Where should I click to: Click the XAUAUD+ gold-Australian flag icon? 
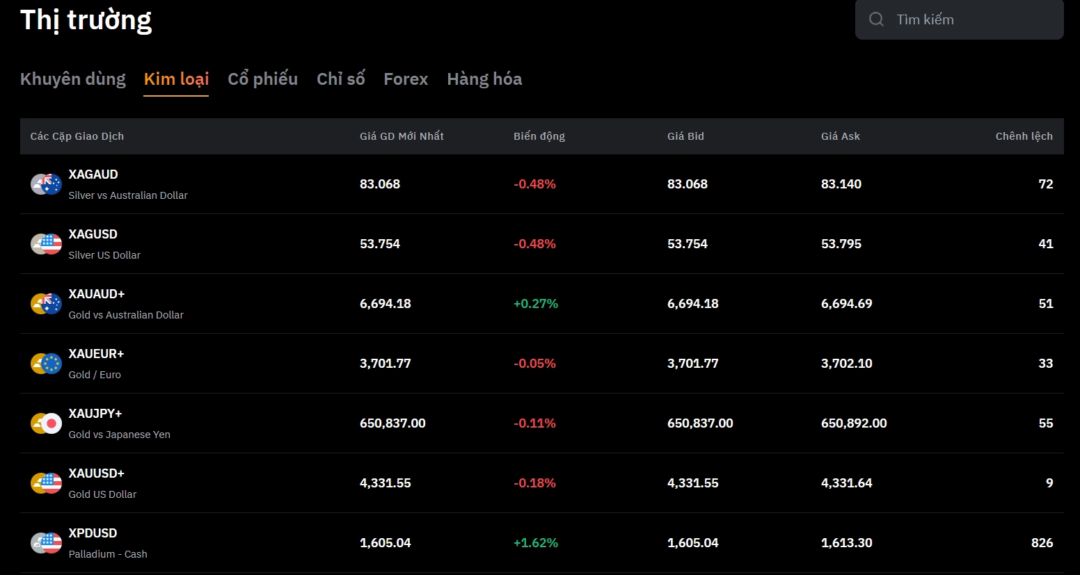pos(46,304)
